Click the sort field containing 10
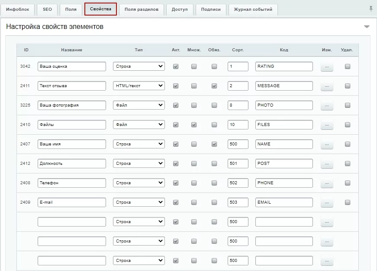Image resolution: width=377 pixels, height=271 pixels. pos(238,125)
